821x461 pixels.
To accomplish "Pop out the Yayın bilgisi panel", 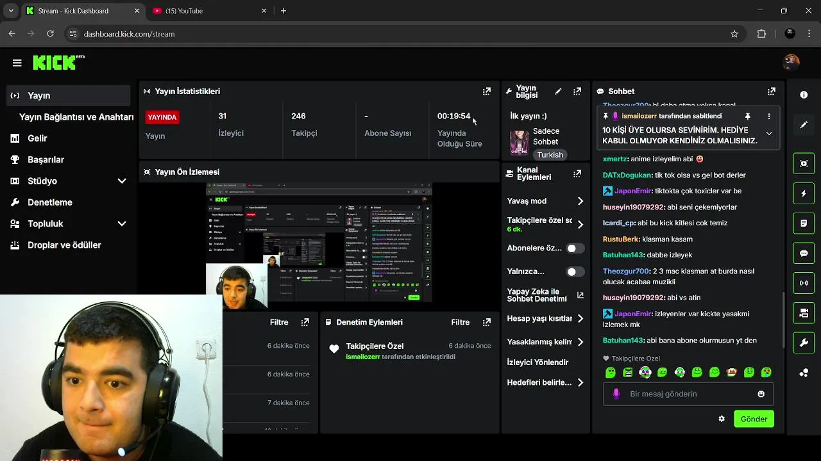I will point(577,92).
